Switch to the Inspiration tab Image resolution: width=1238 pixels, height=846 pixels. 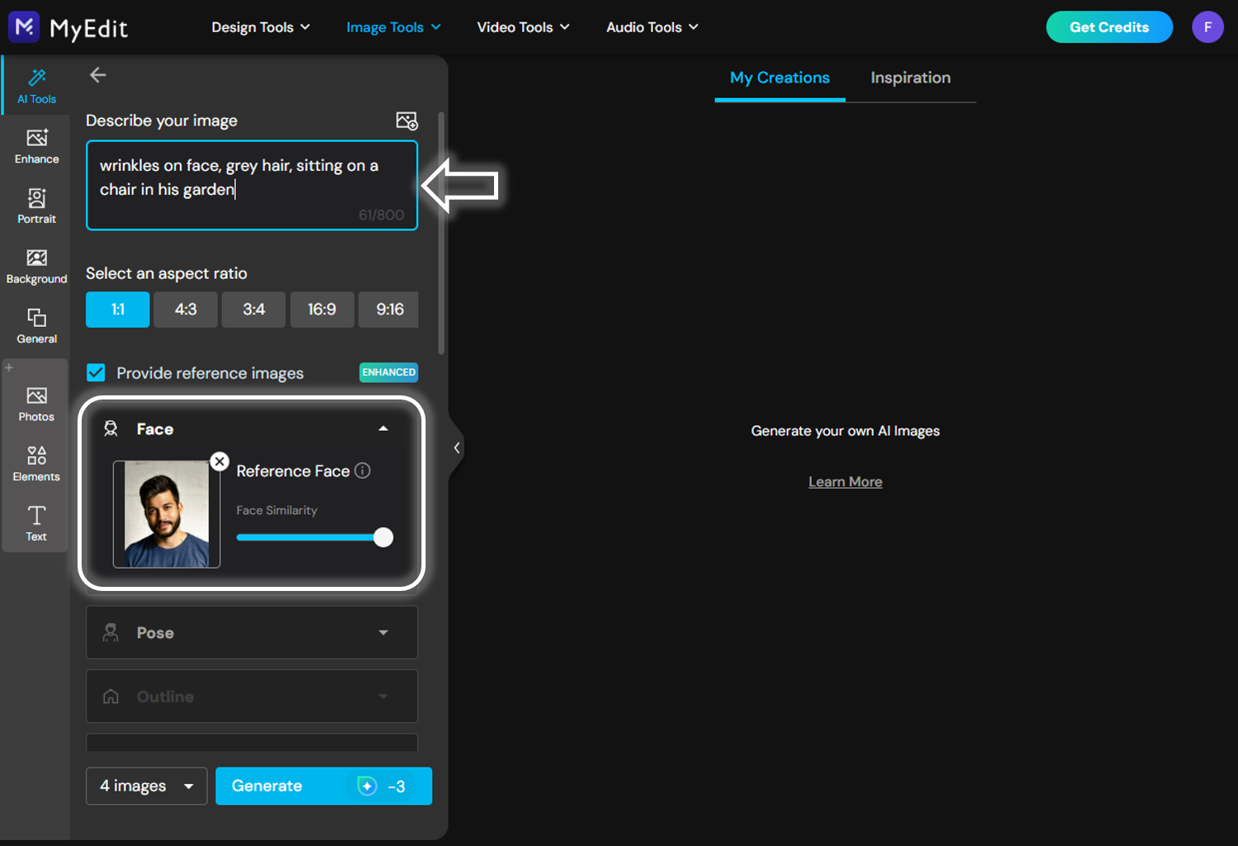911,78
